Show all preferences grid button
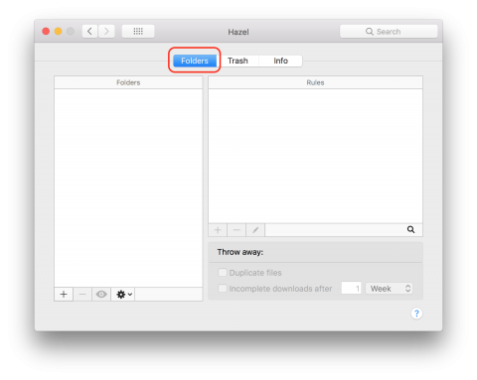477x380 pixels. pos(138,32)
